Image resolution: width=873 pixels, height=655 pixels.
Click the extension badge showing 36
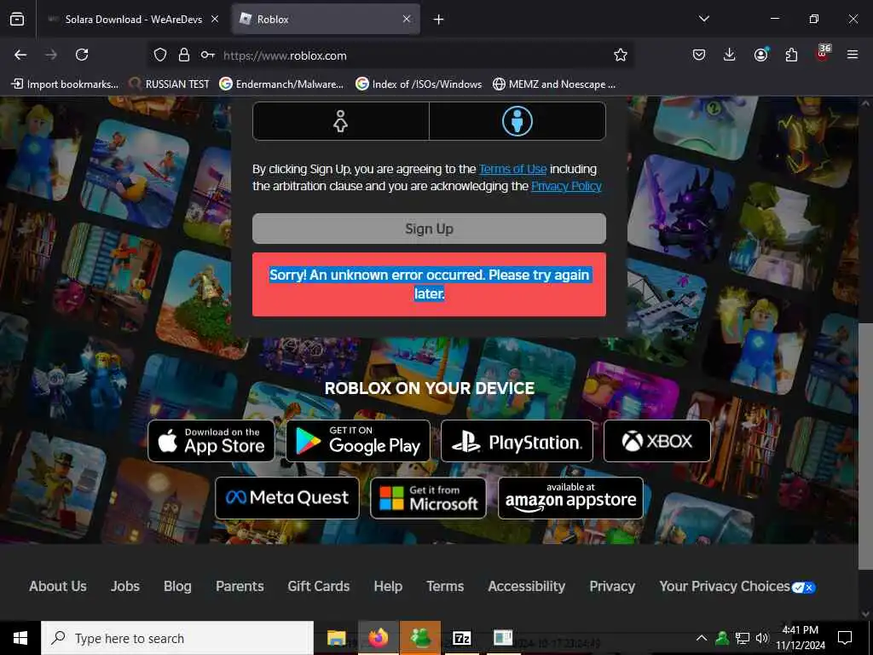(x=823, y=53)
